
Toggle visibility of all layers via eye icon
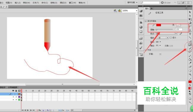13,91
